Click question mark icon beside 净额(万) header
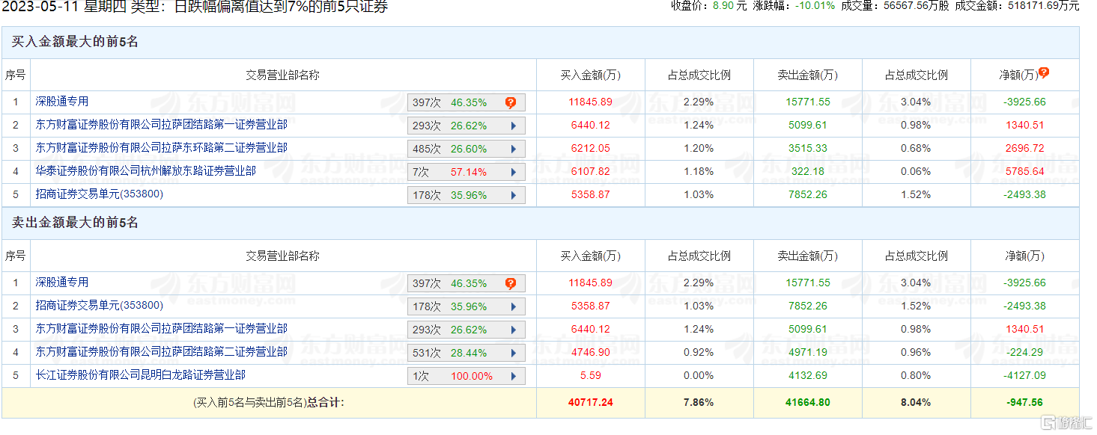The width and height of the screenshot is (1097, 435). 1044,72
